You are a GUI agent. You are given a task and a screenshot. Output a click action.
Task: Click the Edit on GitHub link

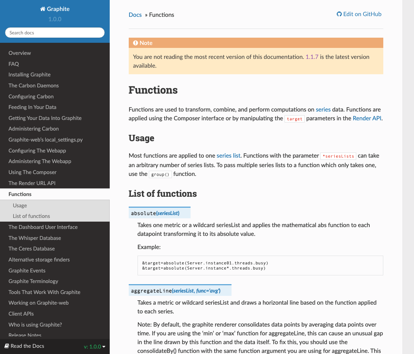[x=362, y=14]
